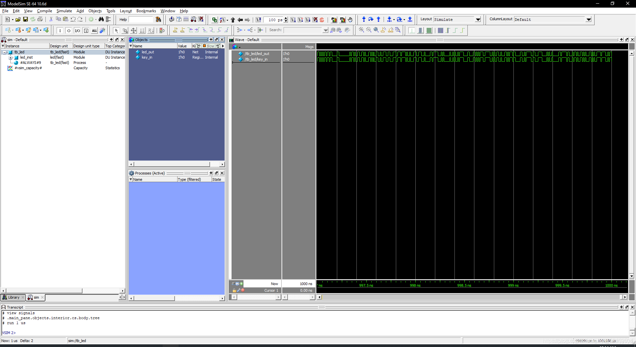
Task: Open the File menu
Action: [5, 11]
